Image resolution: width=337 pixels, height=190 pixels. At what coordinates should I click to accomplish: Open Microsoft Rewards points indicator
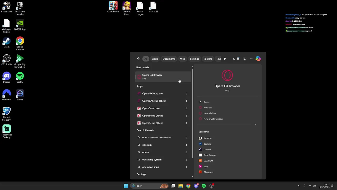pos(236,59)
